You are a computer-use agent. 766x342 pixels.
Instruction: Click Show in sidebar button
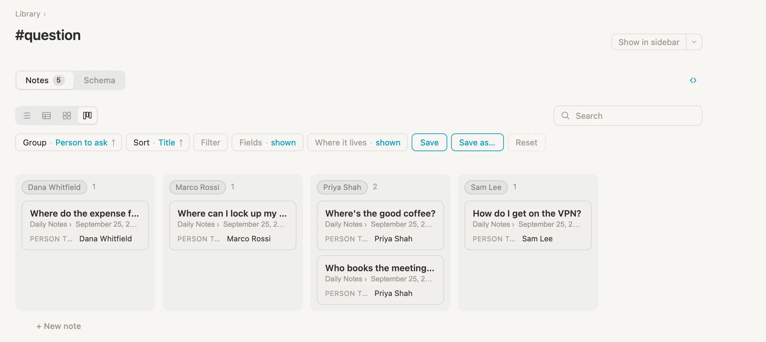click(649, 42)
